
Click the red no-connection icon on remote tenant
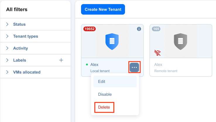157,53
